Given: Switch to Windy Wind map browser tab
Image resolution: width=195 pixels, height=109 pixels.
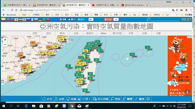Looking at the screenshot, I should (x=135, y=5).
